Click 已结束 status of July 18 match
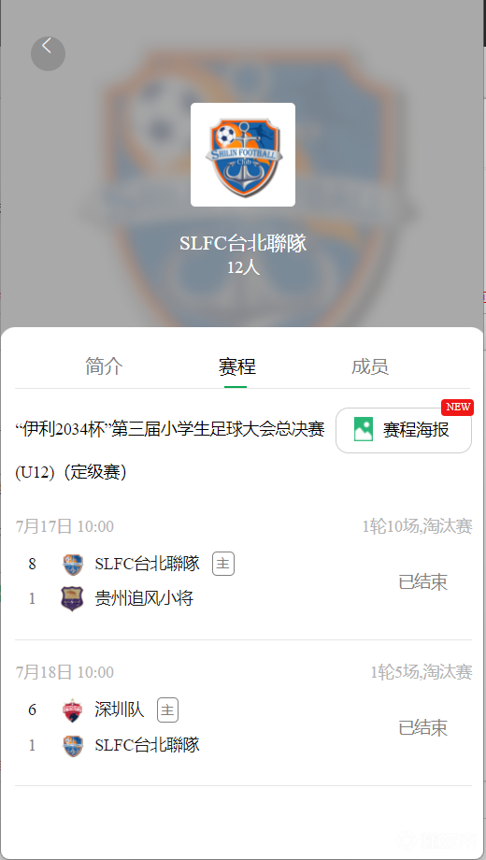This screenshot has height=860, width=486. (423, 728)
